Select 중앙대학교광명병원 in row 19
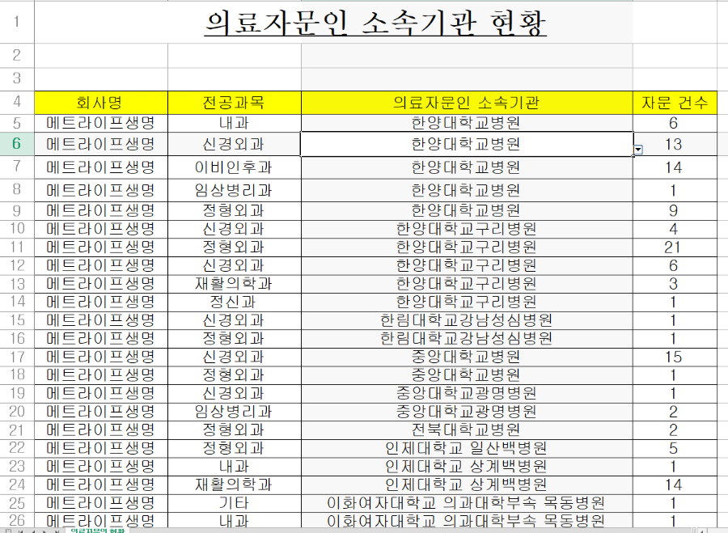This screenshot has height=533, width=728. coord(467,393)
